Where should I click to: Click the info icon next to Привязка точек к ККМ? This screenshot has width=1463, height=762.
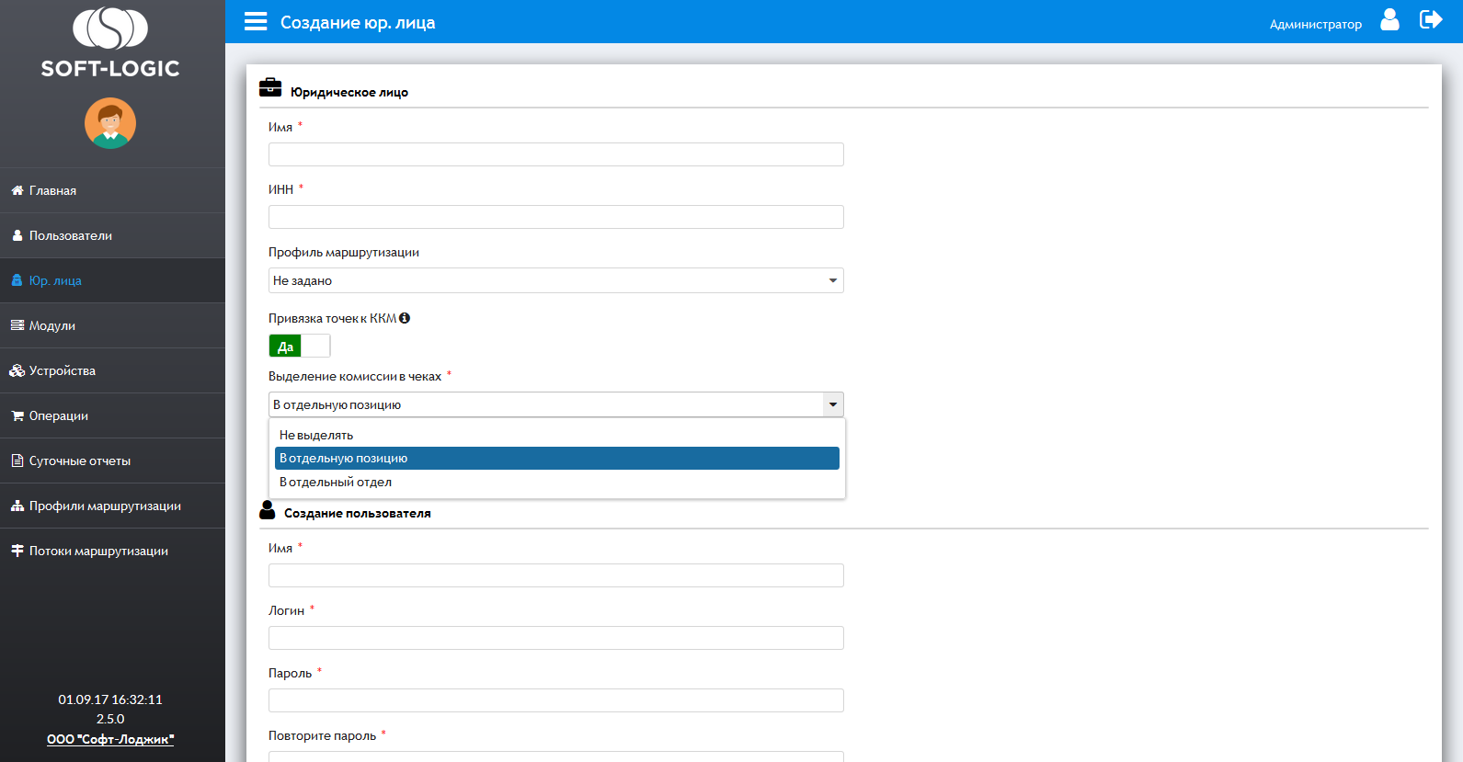click(x=405, y=318)
